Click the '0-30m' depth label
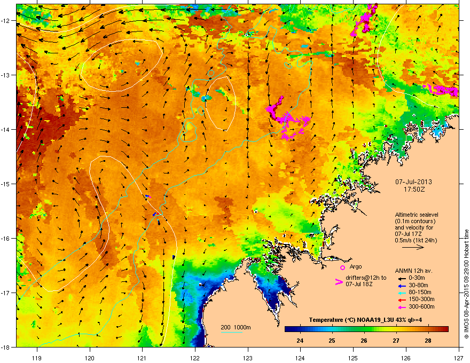This screenshot has width=470, height=363. point(417,278)
